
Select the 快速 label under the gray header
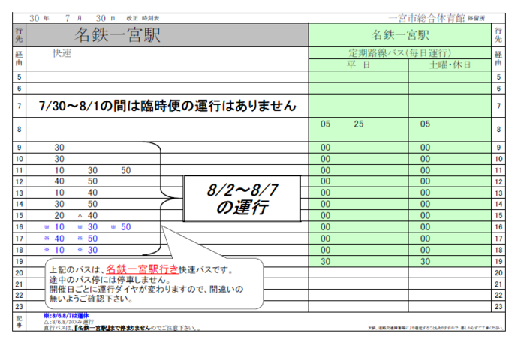click(62, 53)
